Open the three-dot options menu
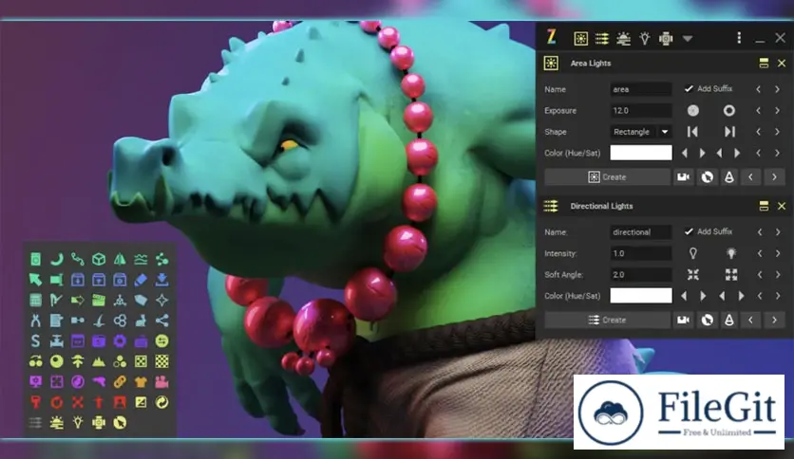 [739, 38]
